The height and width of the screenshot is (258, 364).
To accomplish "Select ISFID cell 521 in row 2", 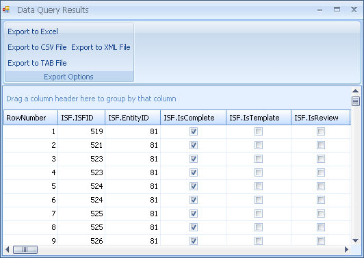I will (81, 145).
